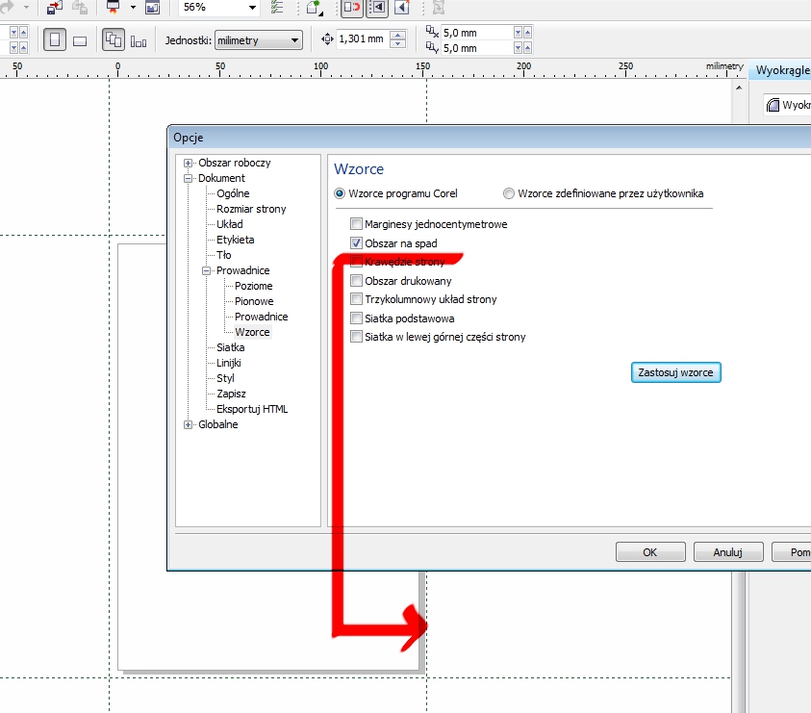Image resolution: width=811 pixels, height=713 pixels.
Task: Select Rozmiar strony in options tree
Action: point(251,209)
